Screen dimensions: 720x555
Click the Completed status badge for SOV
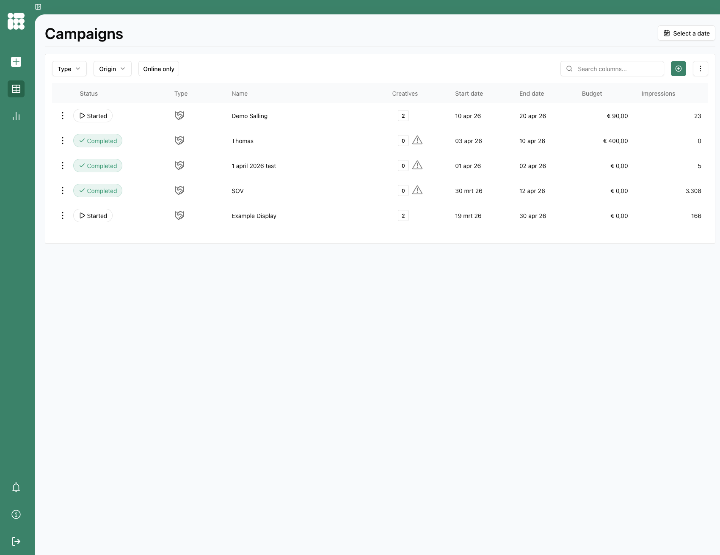click(98, 191)
